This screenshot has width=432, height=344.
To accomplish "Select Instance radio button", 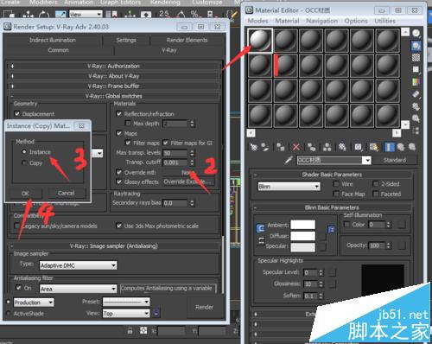I will 24,151.
